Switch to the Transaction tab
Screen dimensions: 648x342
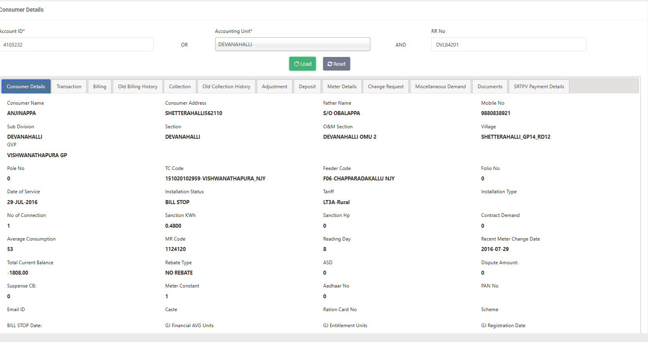(x=69, y=87)
